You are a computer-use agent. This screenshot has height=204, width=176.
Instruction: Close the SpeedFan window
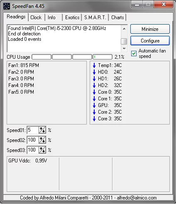164,5
